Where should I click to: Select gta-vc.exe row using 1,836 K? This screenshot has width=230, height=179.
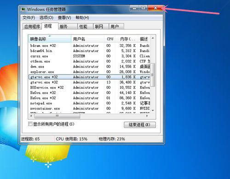[89, 77]
